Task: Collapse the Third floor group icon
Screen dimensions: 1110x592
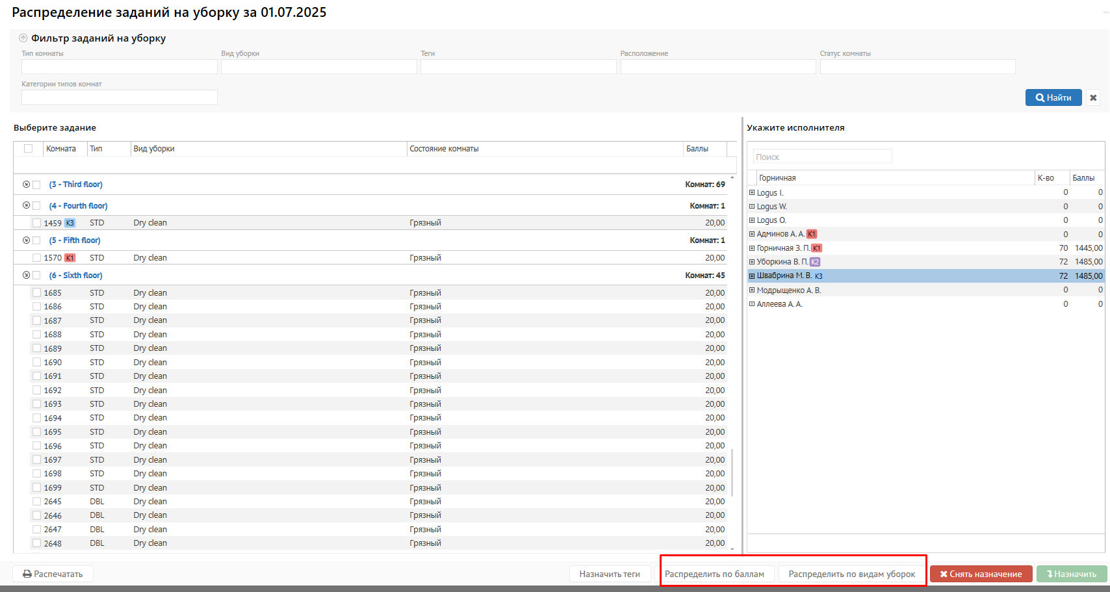Action: click(26, 185)
